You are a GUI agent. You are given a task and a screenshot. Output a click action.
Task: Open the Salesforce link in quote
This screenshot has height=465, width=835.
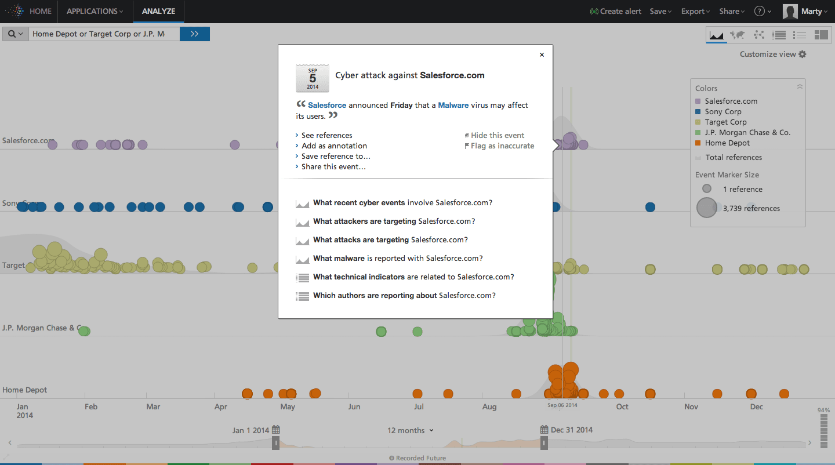327,105
